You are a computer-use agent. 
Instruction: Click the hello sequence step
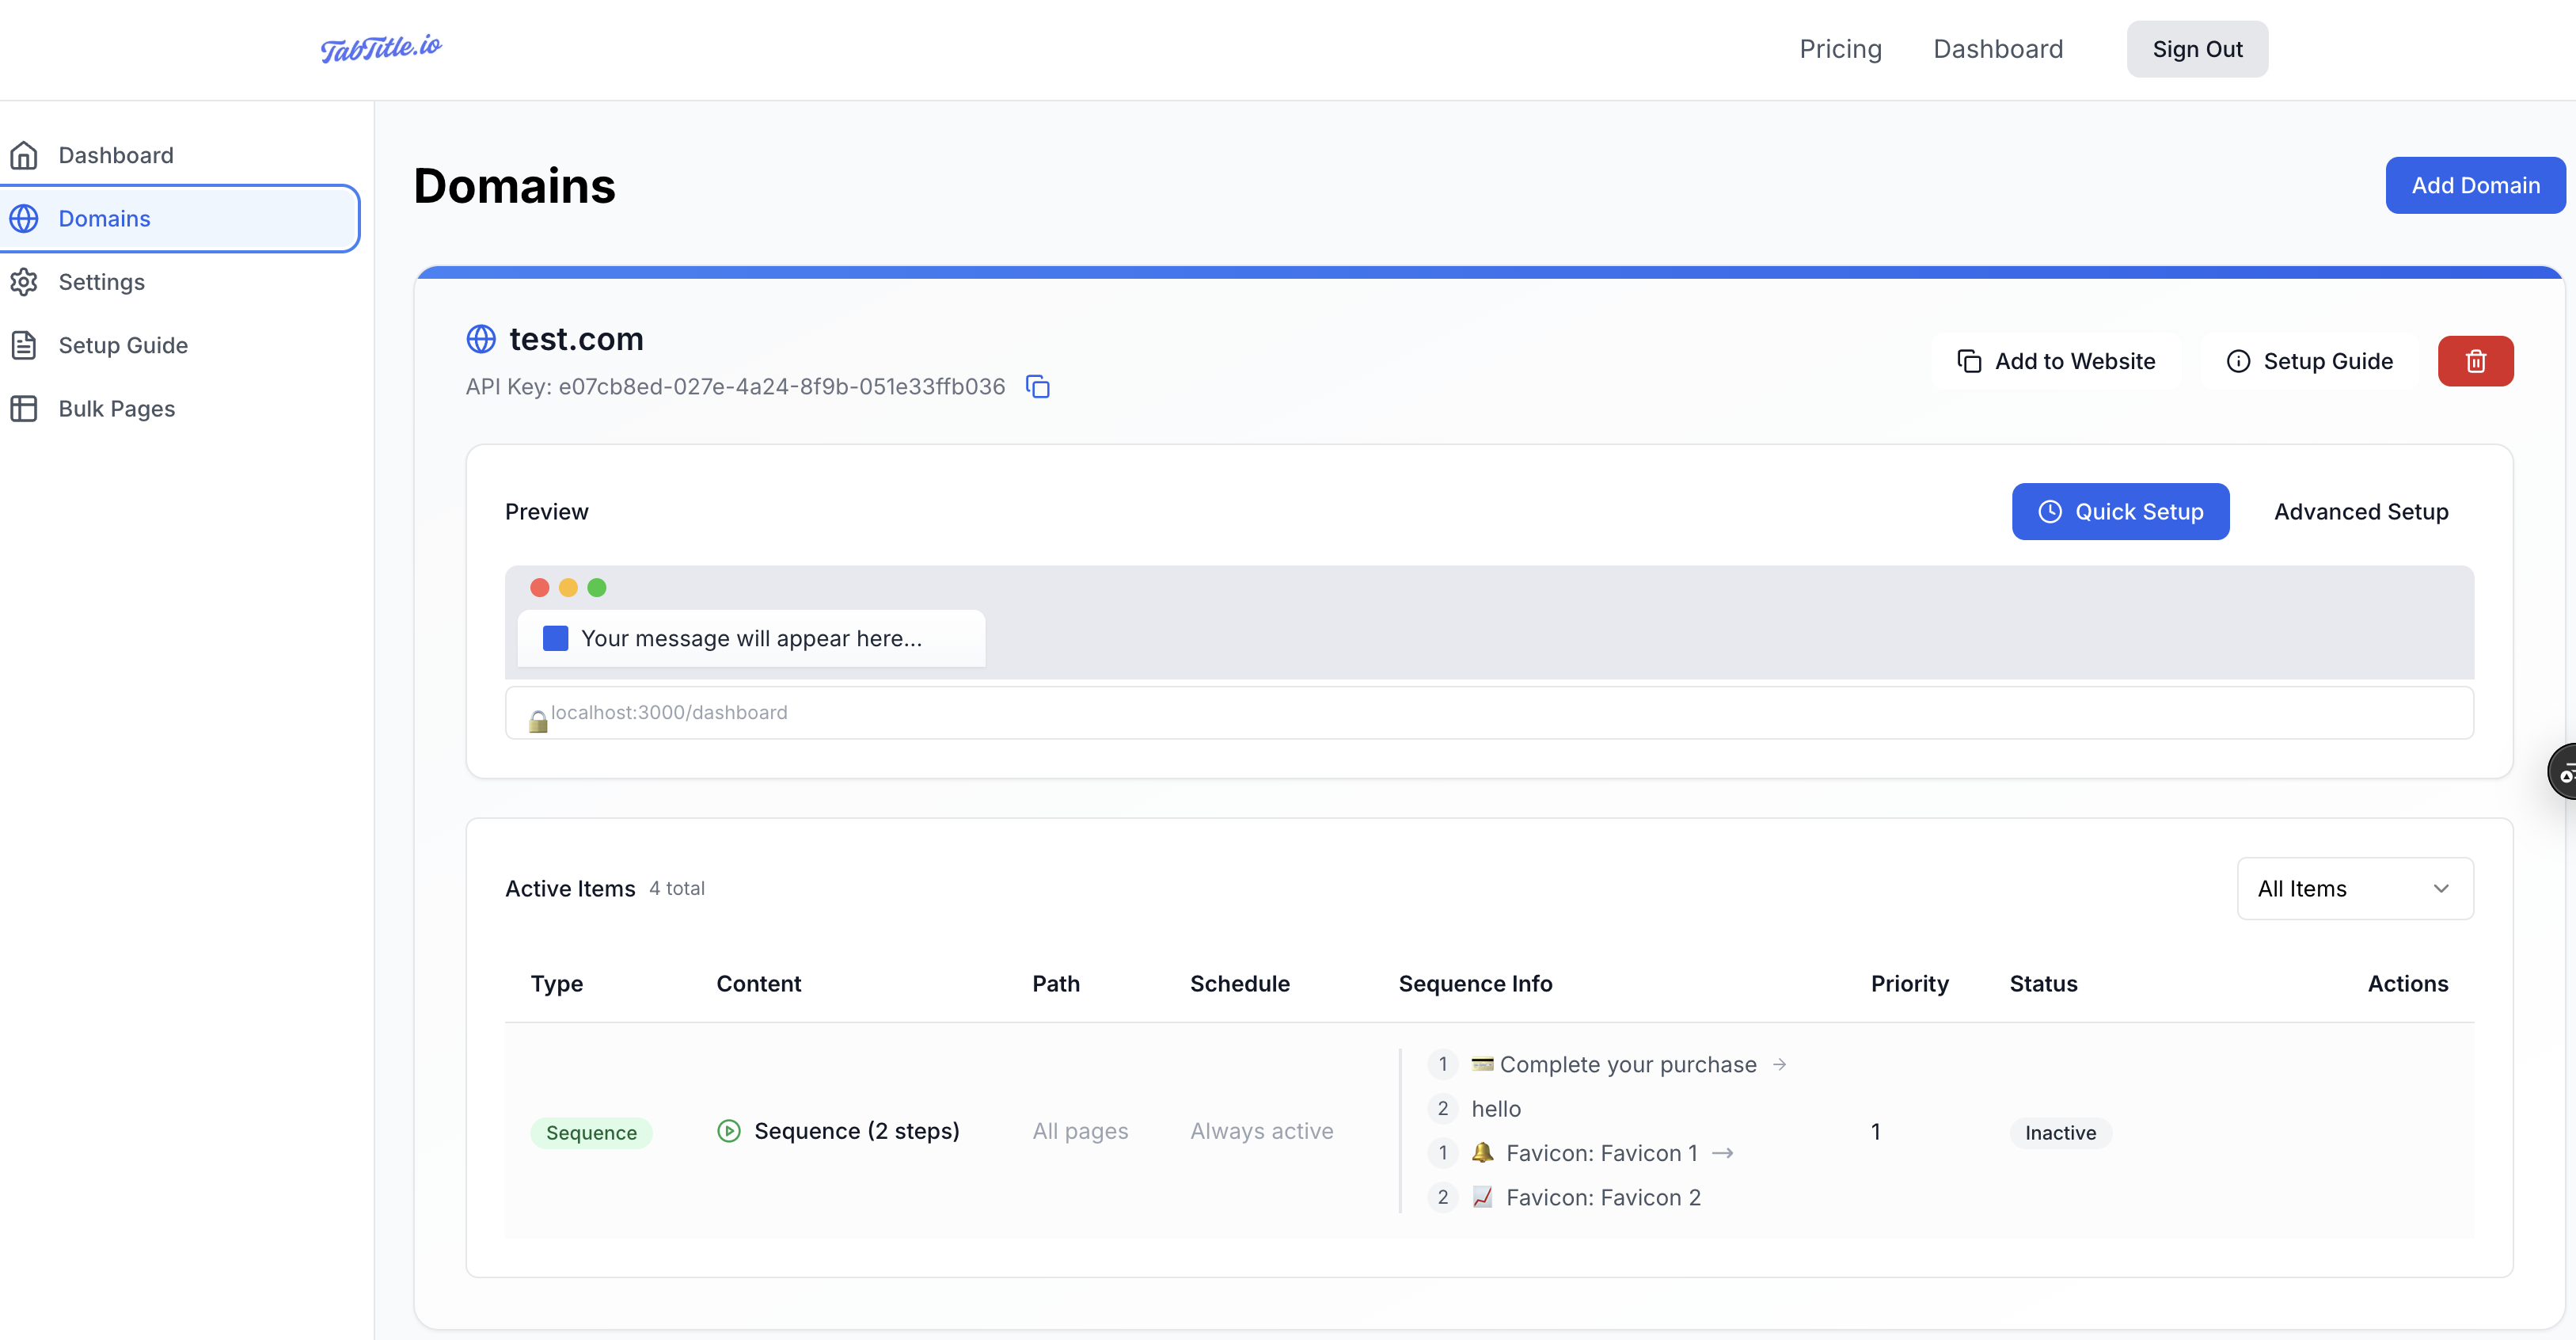pos(1496,1109)
